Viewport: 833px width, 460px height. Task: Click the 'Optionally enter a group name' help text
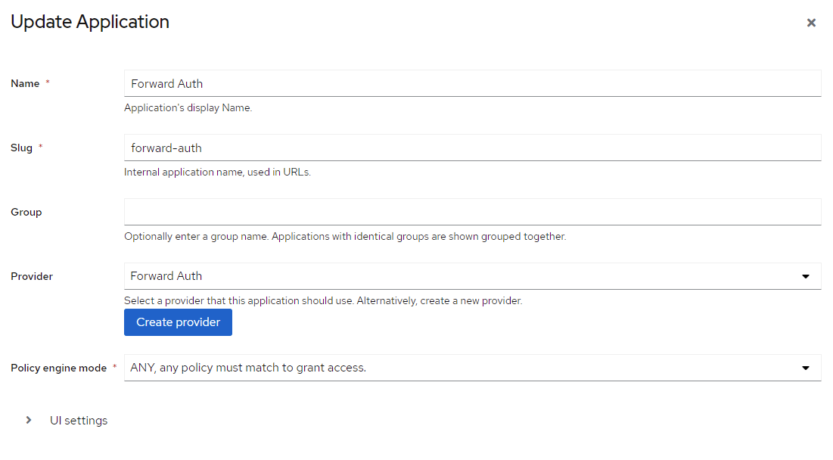pyautogui.click(x=345, y=236)
